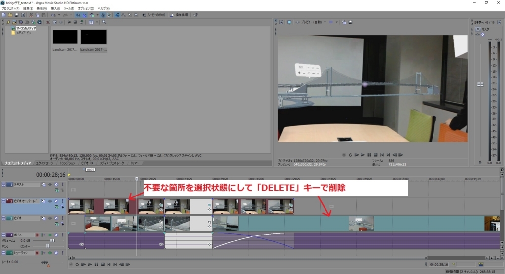The width and height of the screenshot is (505, 274).
Task: Click the media search magnifier icon
Action: tap(104, 22)
